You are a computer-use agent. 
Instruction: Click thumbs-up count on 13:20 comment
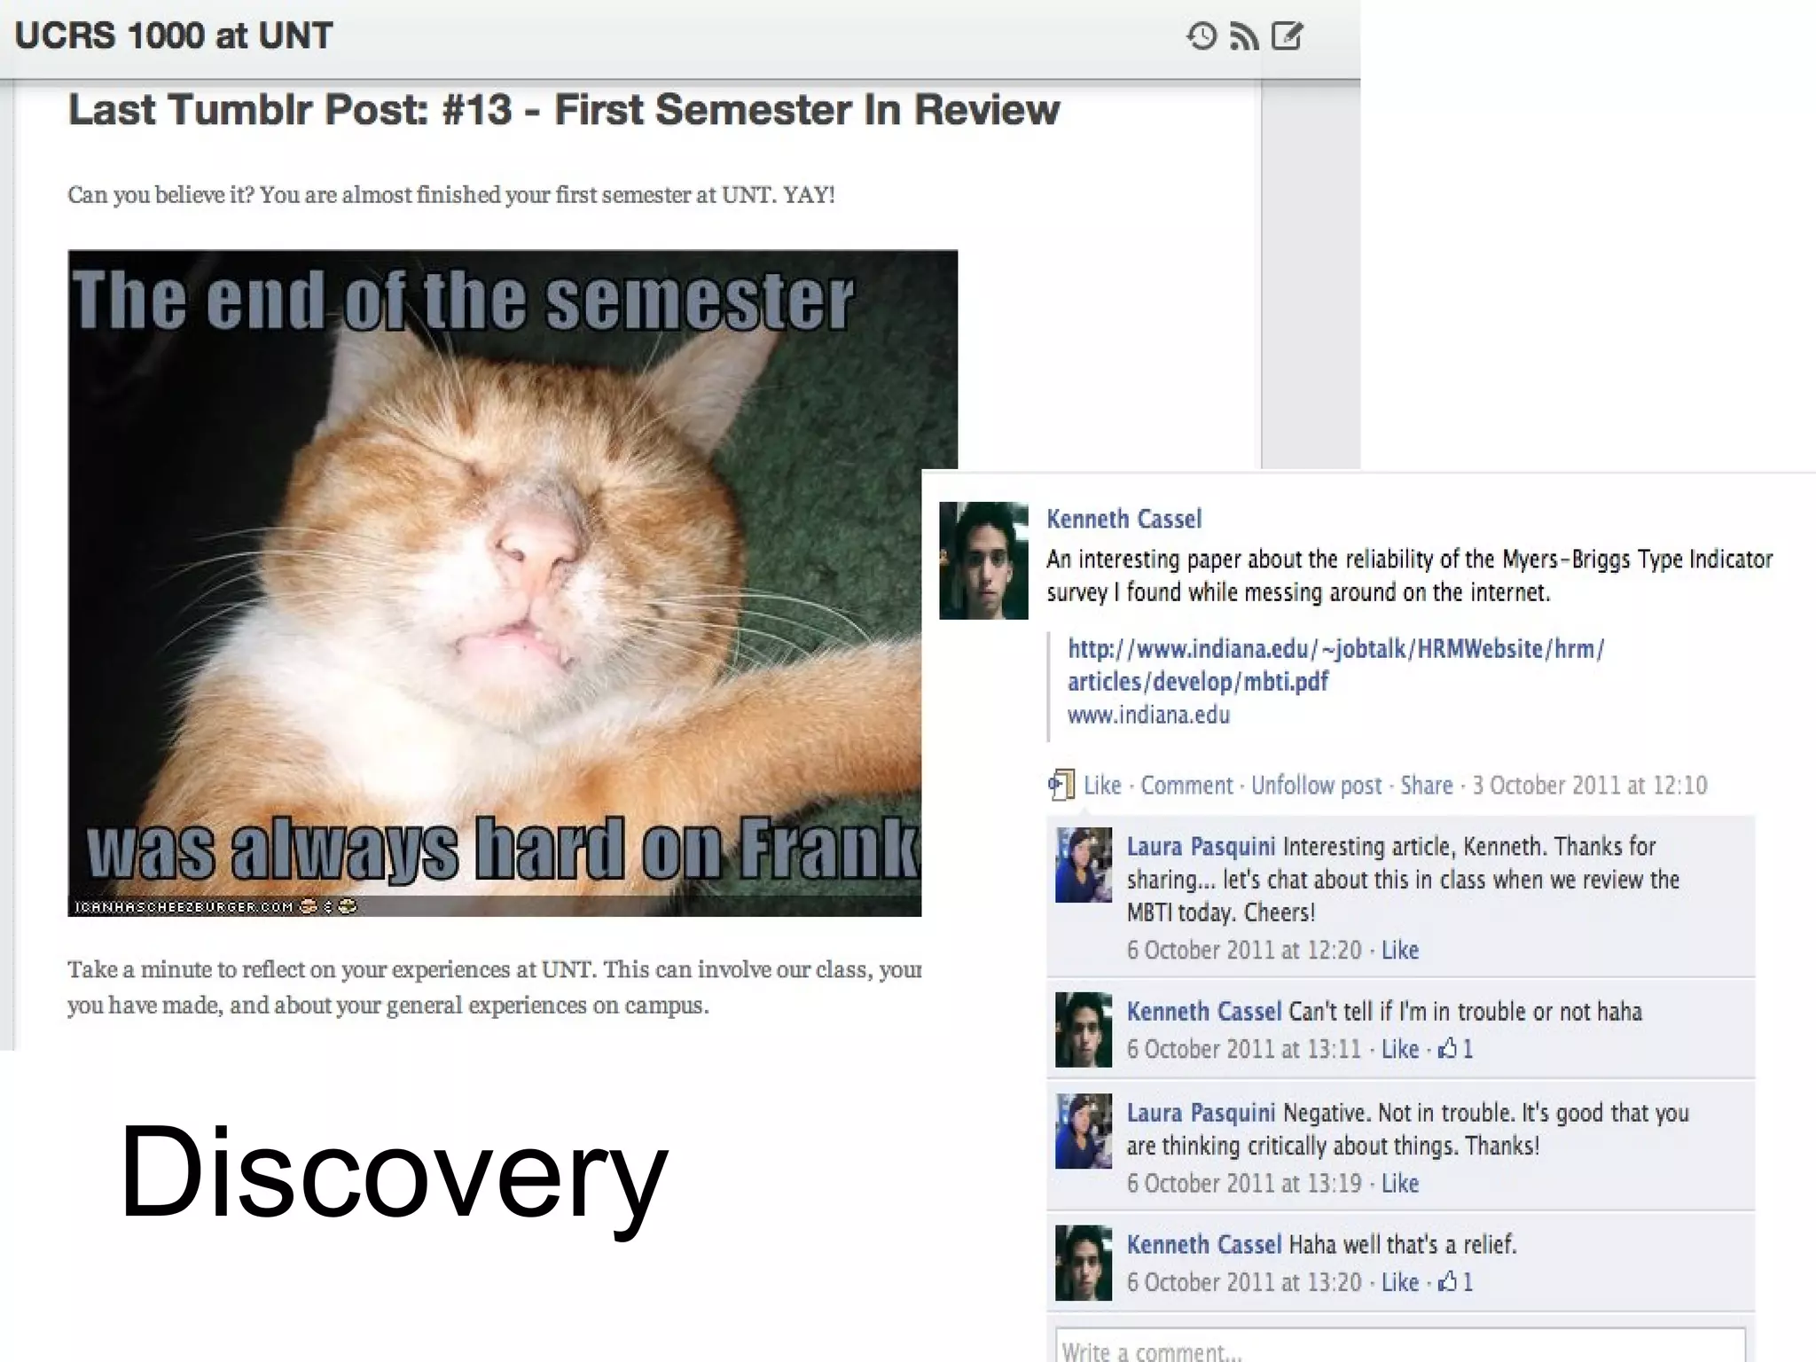(x=1456, y=1282)
